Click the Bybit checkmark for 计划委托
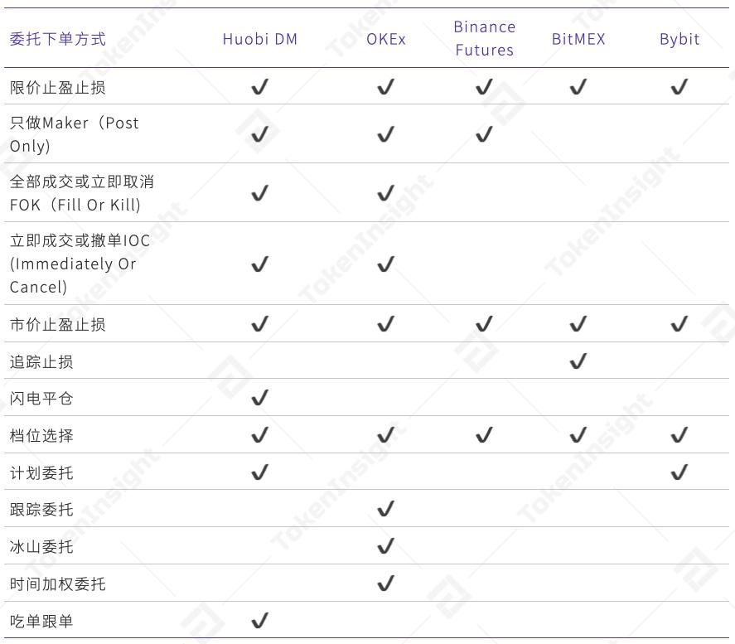Viewport: 735px width, 644px height. coord(679,472)
